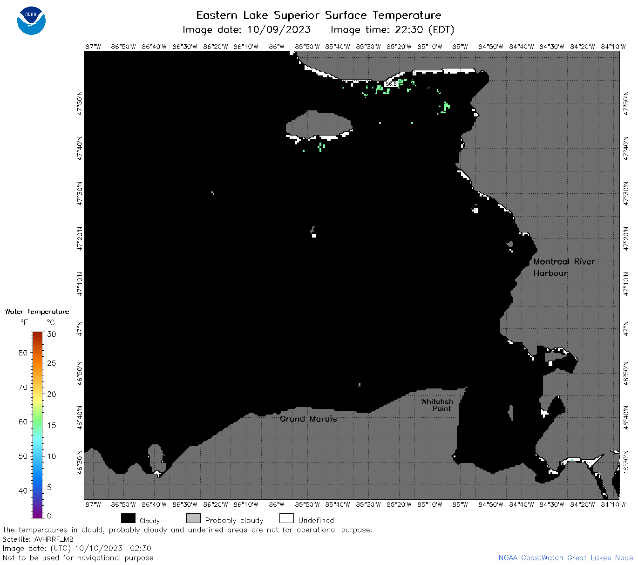Click the 30 °C tick label on the scale
The height and width of the screenshot is (565, 638).
pos(52,334)
